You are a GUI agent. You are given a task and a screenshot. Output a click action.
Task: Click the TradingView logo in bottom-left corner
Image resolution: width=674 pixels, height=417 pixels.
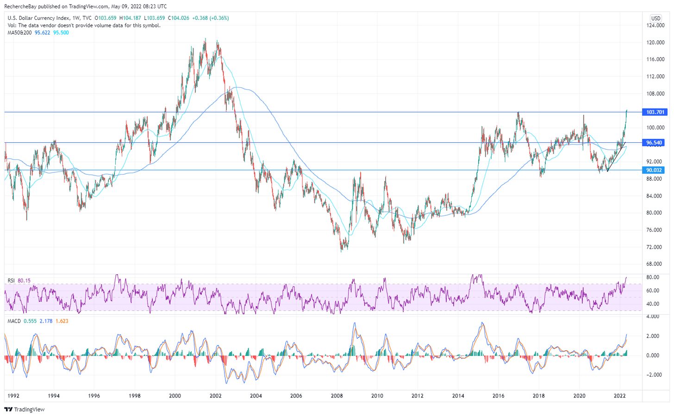[25, 409]
